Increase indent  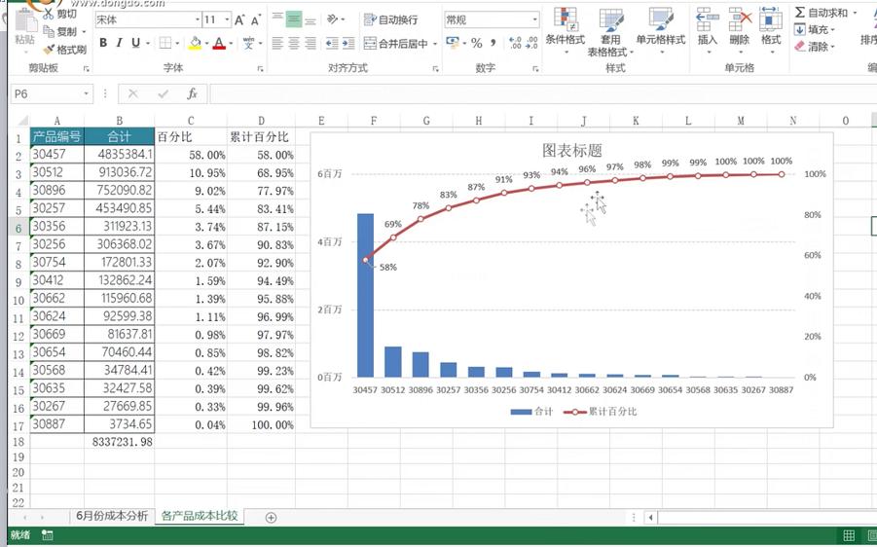coord(348,43)
